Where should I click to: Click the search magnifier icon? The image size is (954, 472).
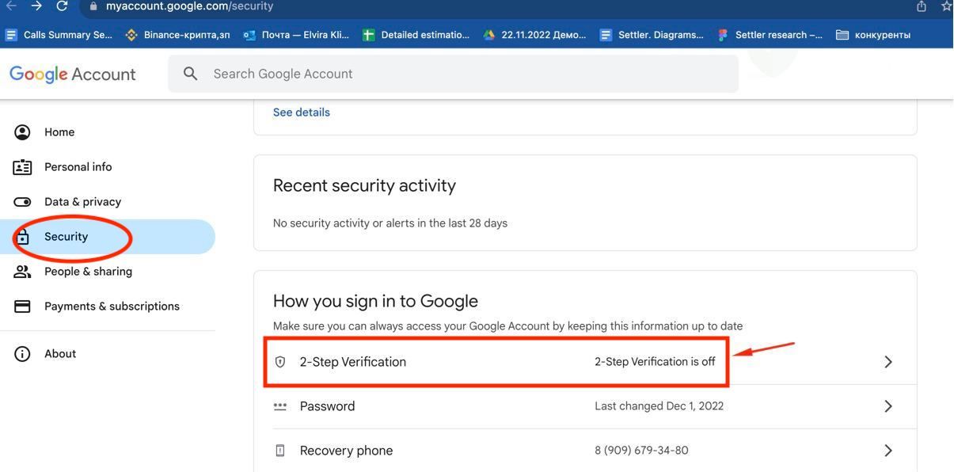[190, 74]
